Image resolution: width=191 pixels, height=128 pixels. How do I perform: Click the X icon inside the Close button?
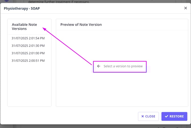[x=143, y=116]
